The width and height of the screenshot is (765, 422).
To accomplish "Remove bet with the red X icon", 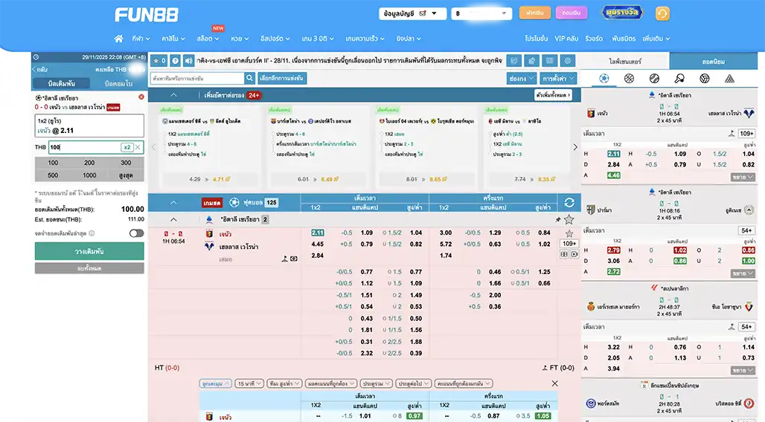I will 141,97.
